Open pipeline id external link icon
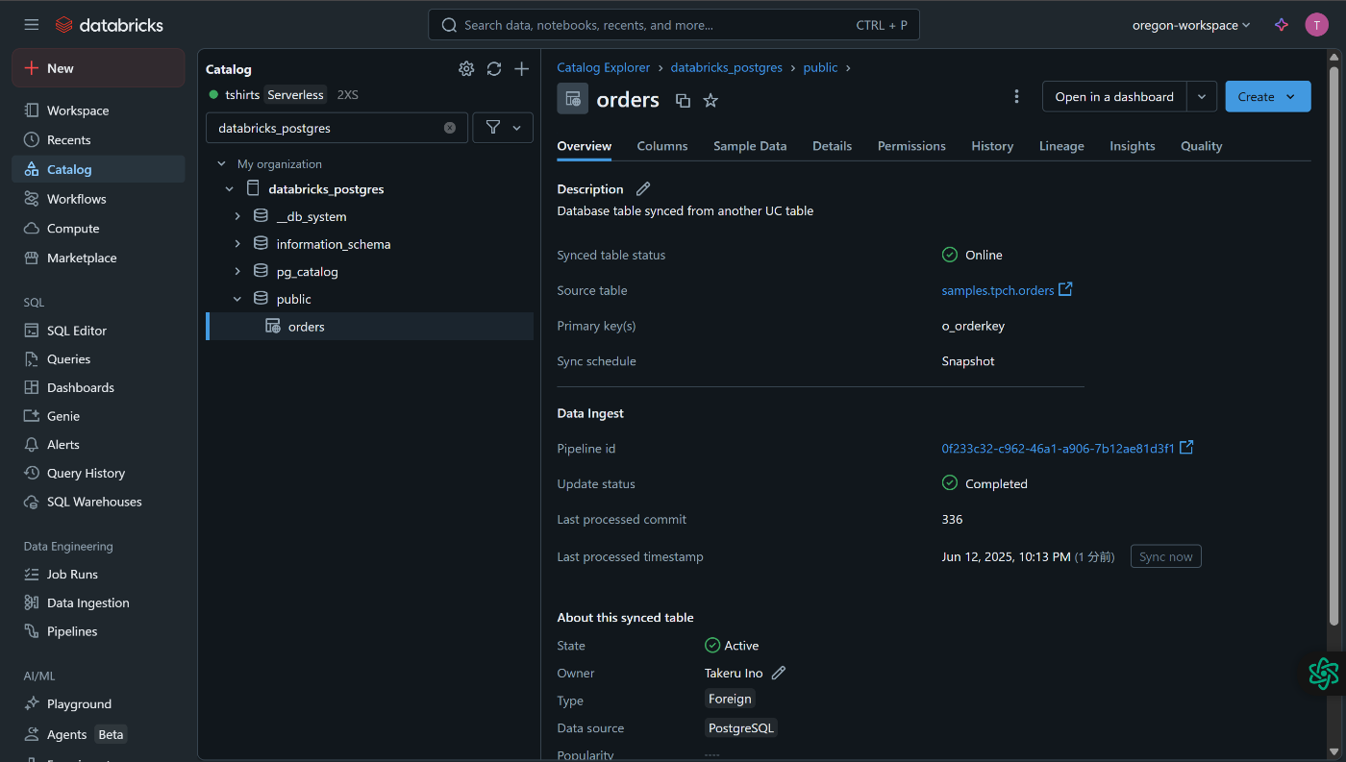Screen dimensions: 1346x762 click(1186, 448)
